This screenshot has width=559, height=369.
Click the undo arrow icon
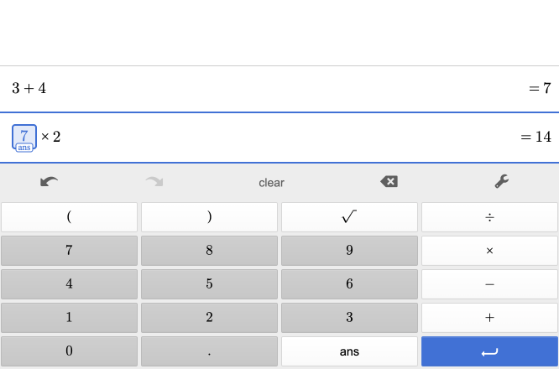point(50,181)
